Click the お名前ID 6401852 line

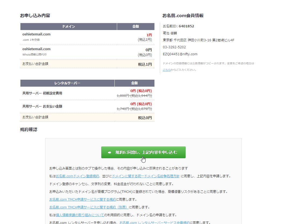tap(178, 26)
